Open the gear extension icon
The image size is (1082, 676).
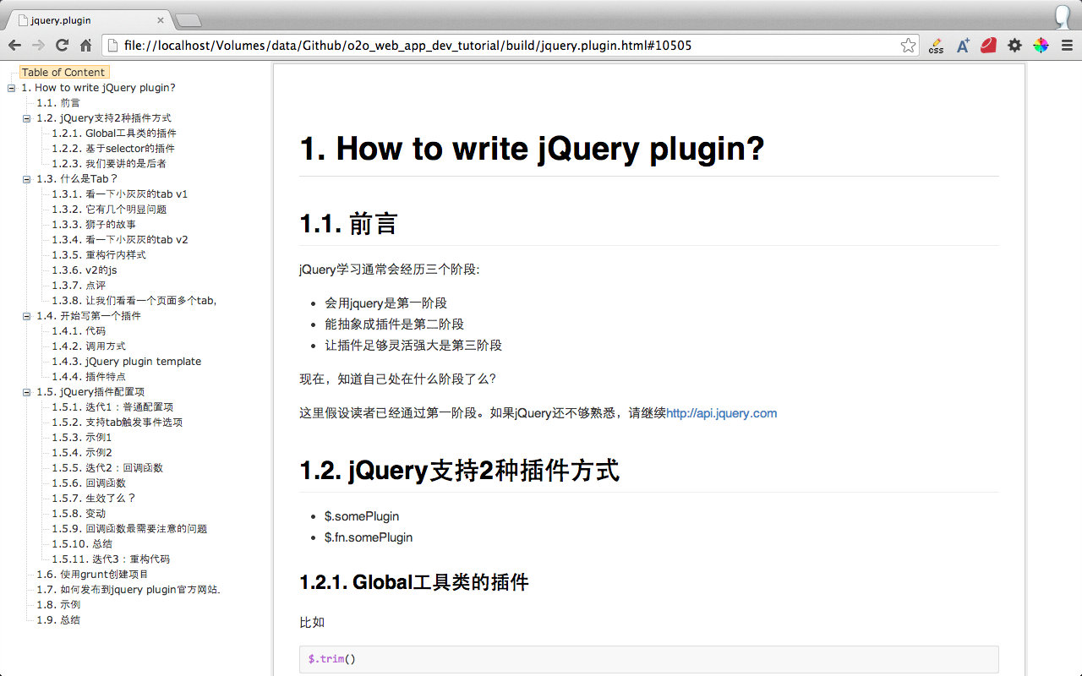coord(1015,46)
